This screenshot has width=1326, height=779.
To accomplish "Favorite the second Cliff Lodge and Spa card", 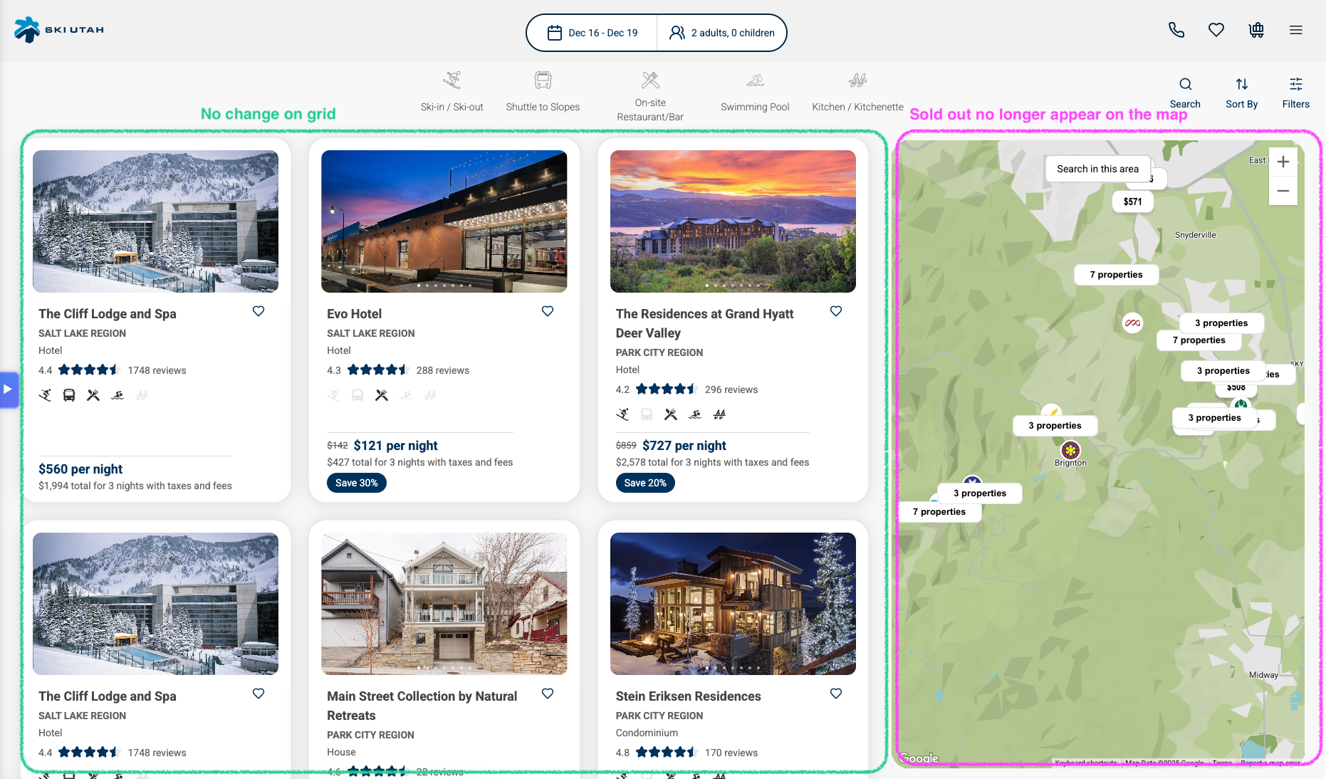I will pyautogui.click(x=259, y=694).
